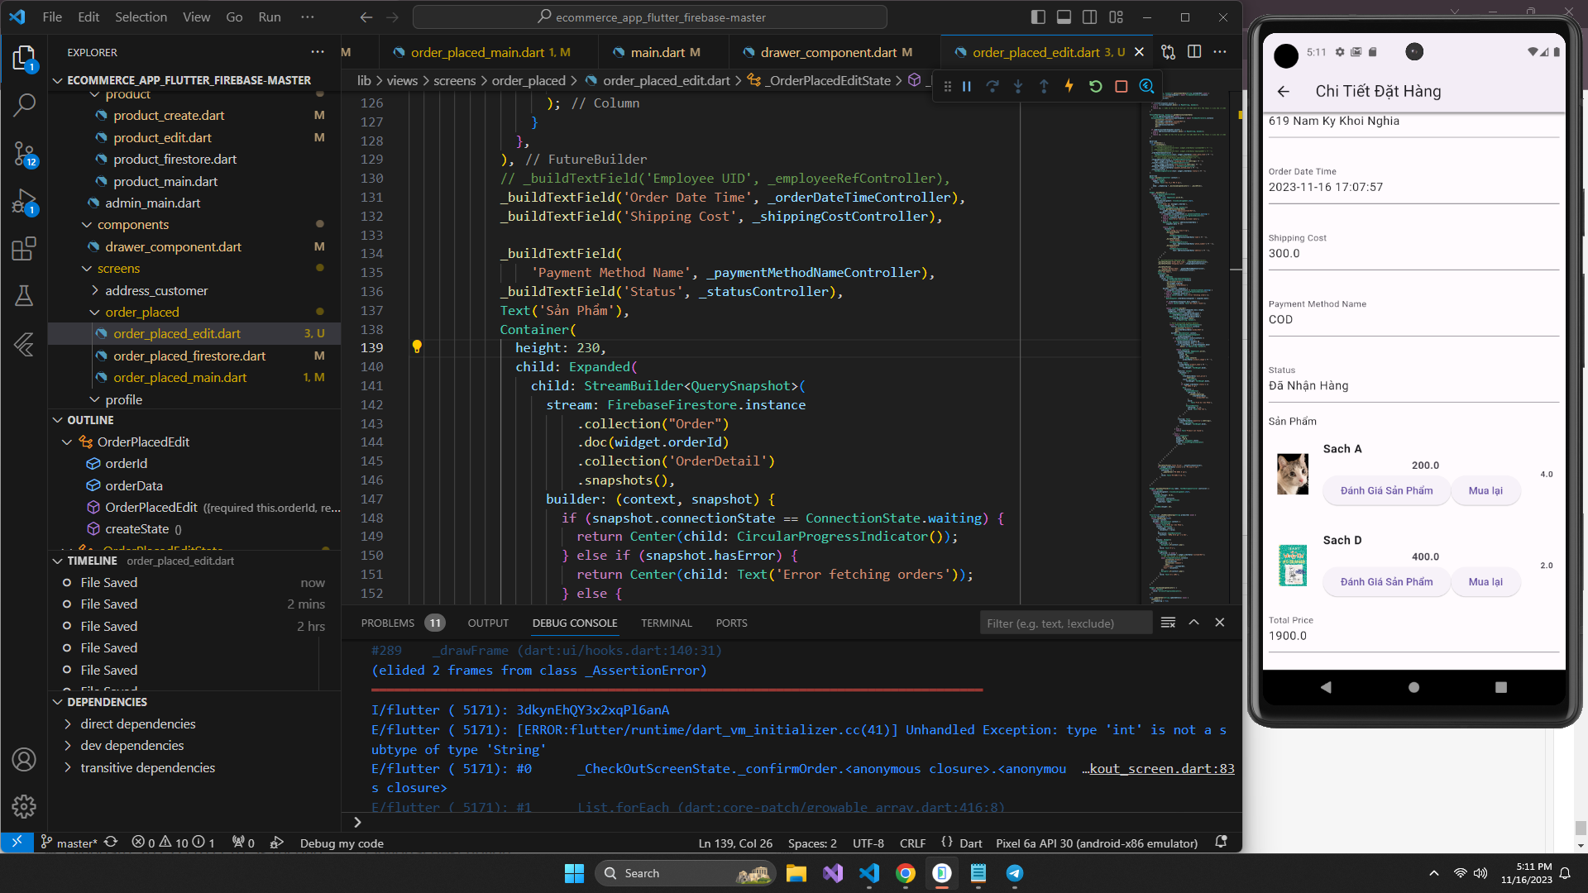The width and height of the screenshot is (1588, 893).
Task: Open the Run and Debug view
Action: 24,202
